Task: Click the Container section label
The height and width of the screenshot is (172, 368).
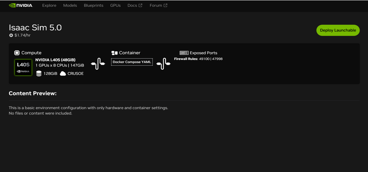Action: tap(130, 53)
